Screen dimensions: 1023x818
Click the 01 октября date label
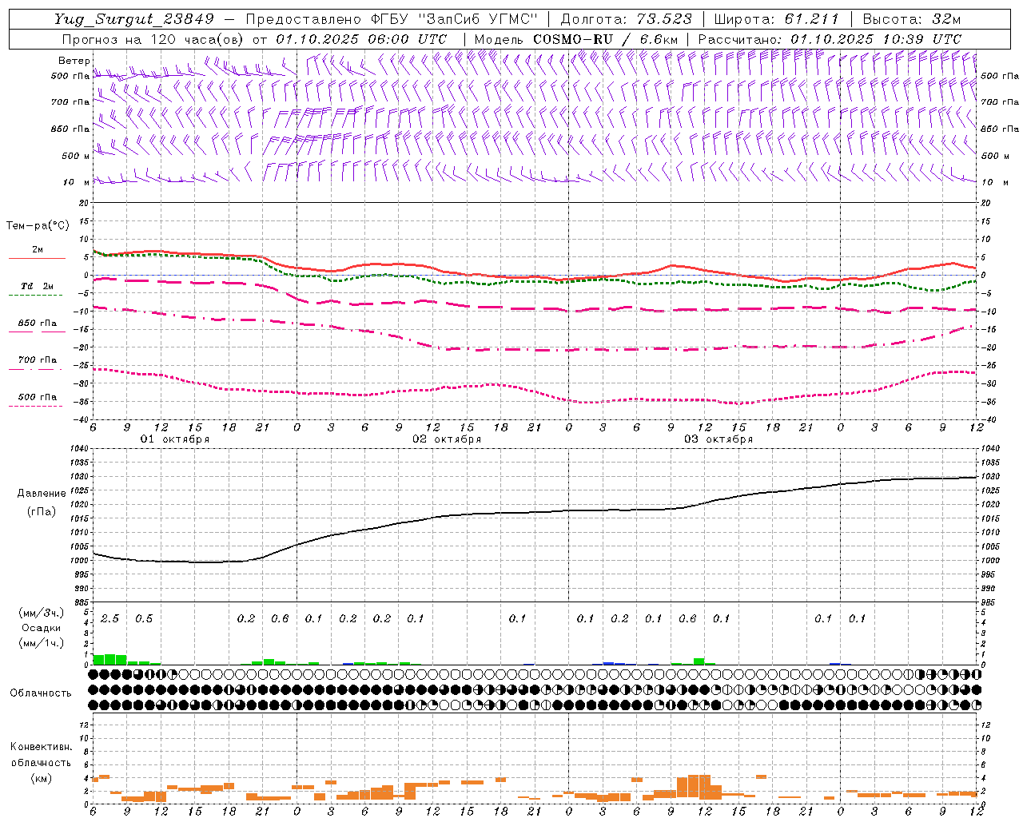[x=175, y=439]
